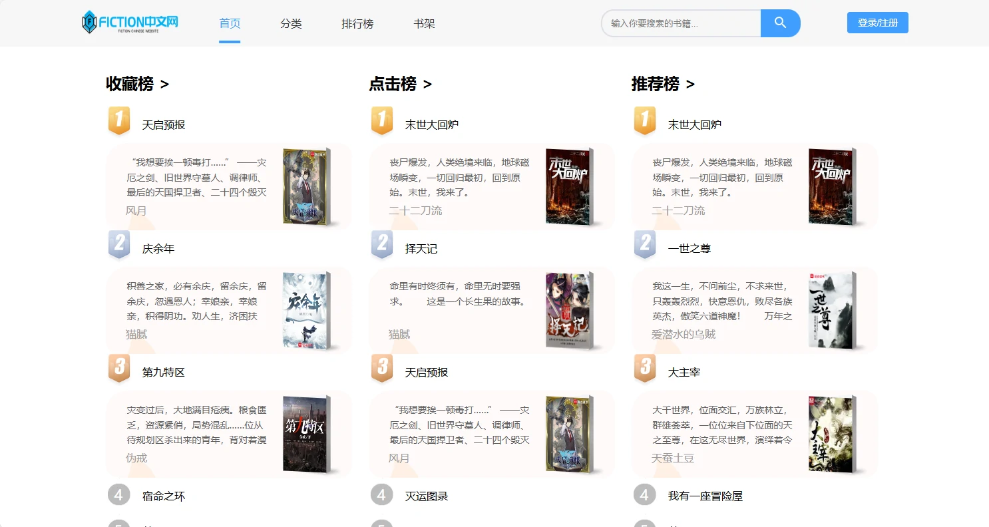Click gray rank 4 badge beside 灭运图录
The height and width of the screenshot is (527, 989).
click(x=381, y=495)
